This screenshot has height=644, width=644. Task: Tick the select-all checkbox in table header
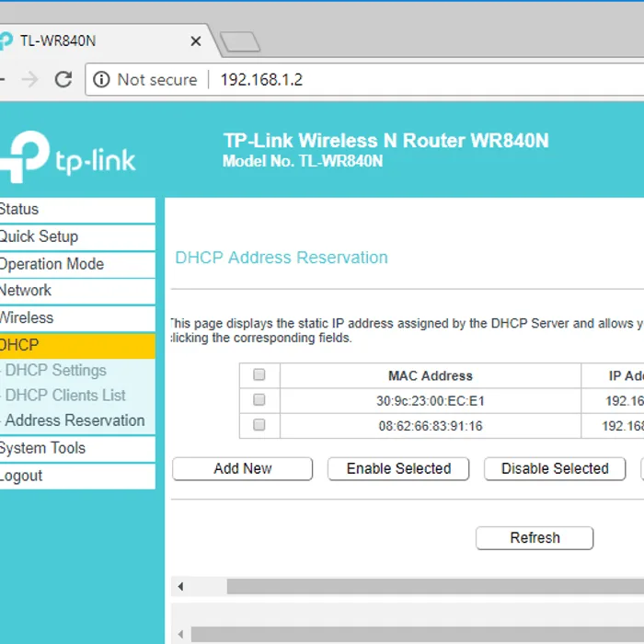[259, 374]
